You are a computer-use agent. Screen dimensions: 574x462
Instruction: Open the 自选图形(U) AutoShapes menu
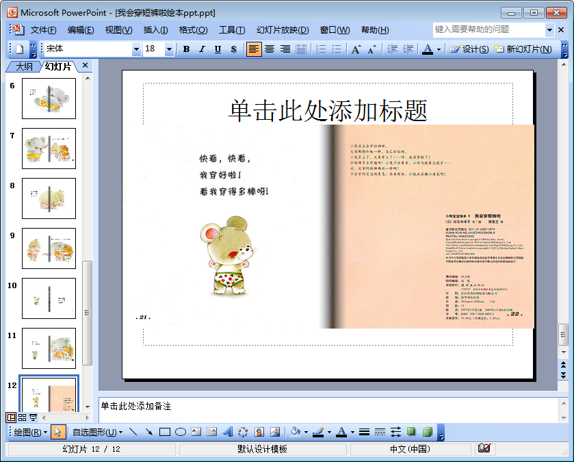click(97, 433)
